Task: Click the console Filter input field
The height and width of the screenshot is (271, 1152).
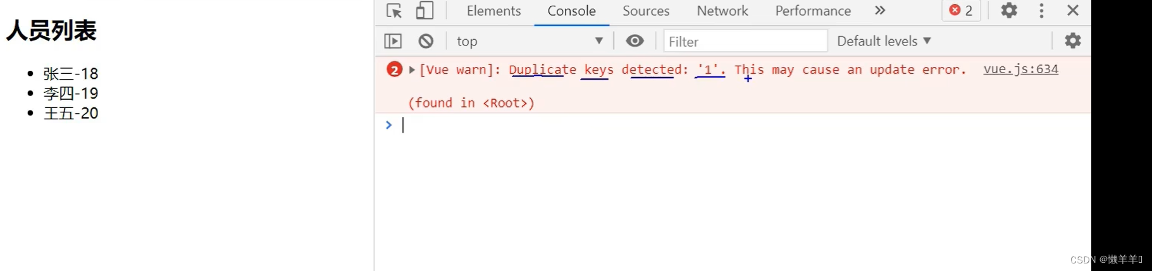Action: coord(745,41)
